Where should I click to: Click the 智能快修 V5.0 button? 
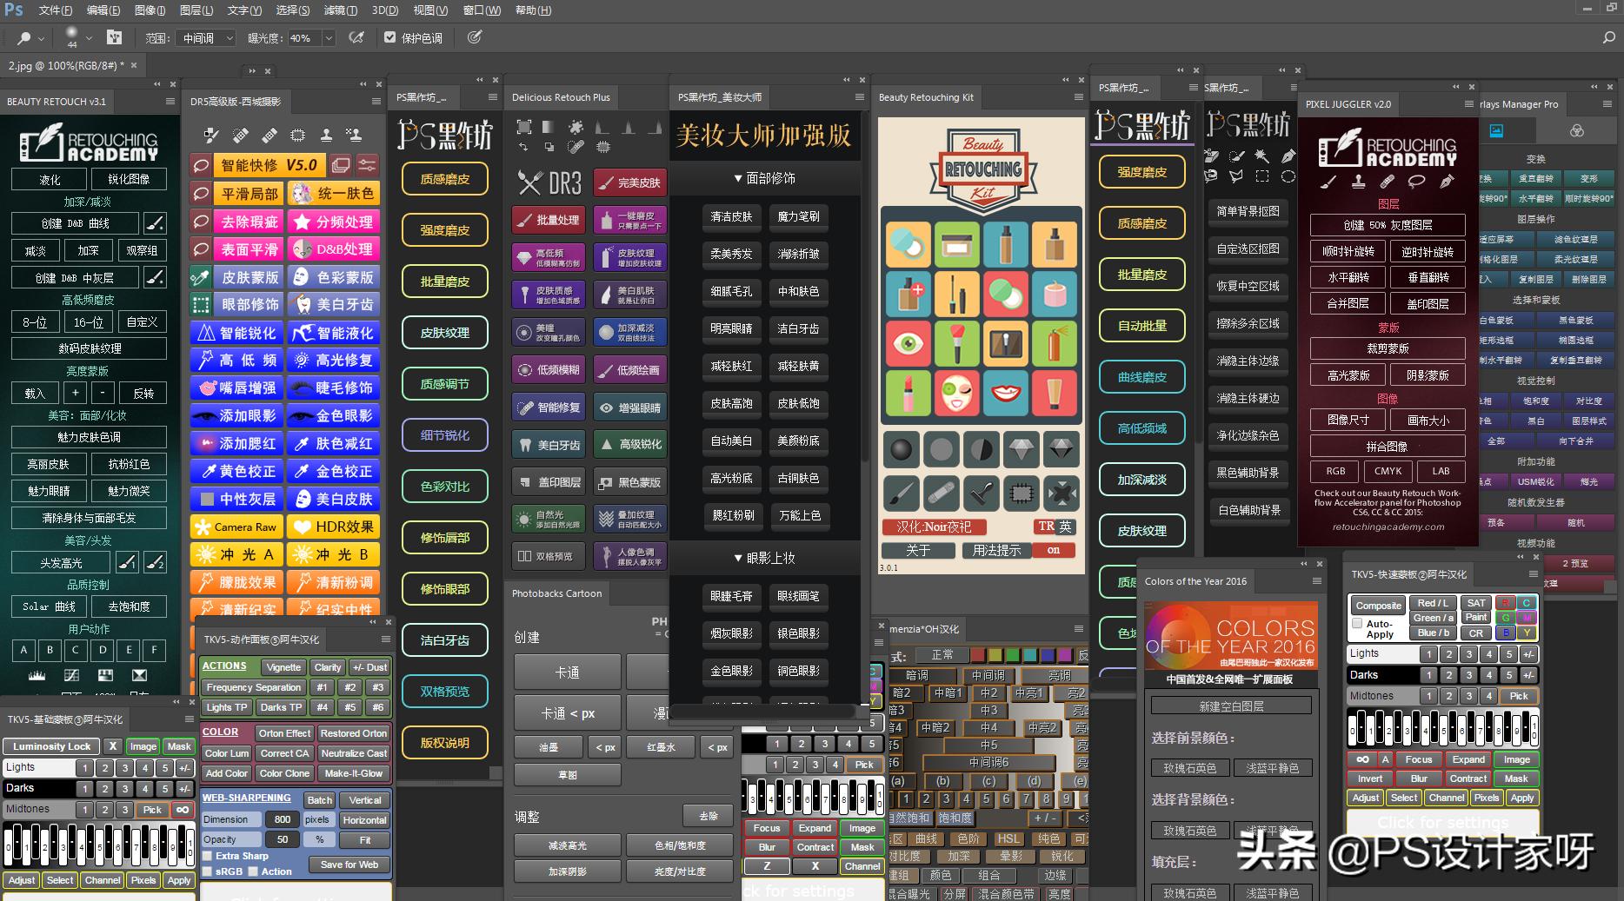click(269, 165)
